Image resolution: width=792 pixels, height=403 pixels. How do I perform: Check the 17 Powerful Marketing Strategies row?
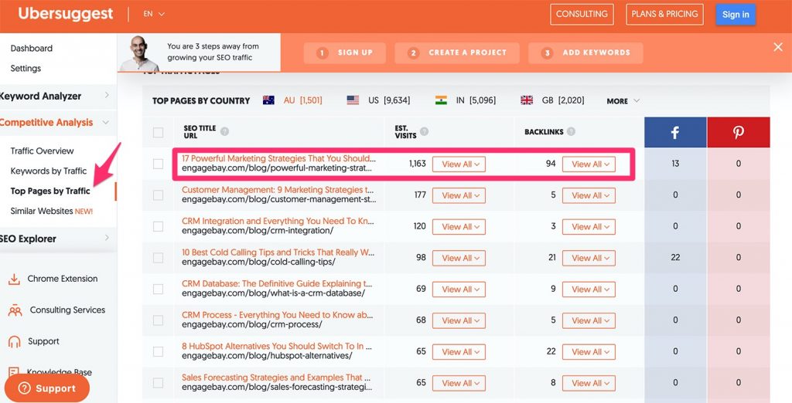point(158,164)
